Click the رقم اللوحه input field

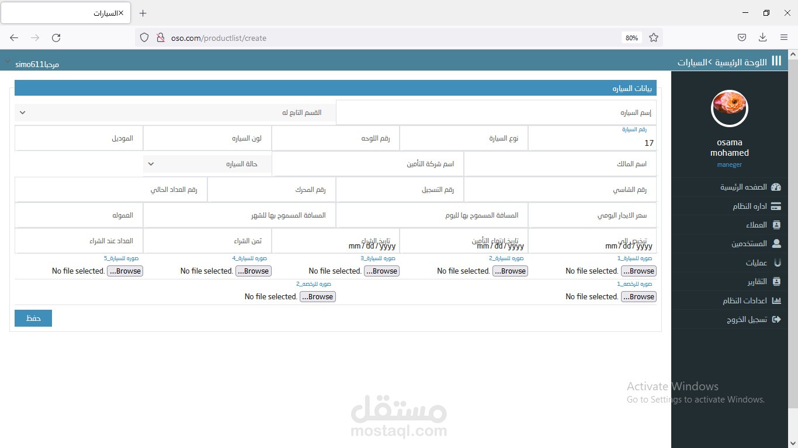[335, 138]
